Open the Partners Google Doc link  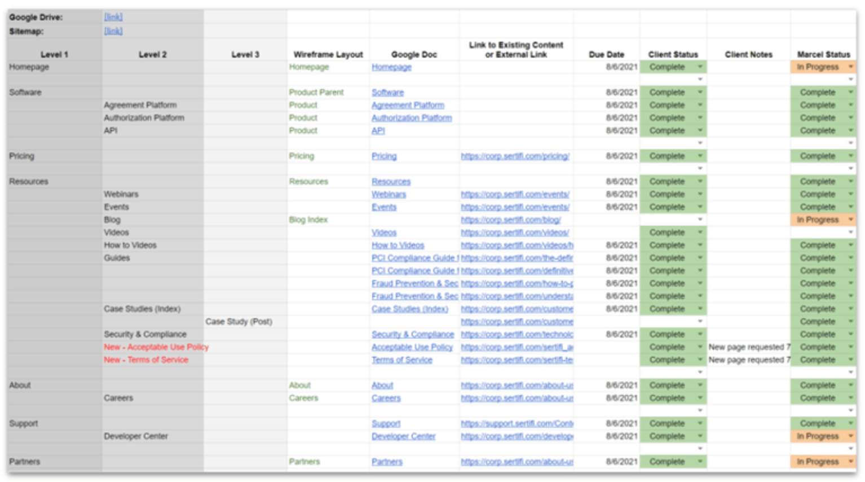click(x=387, y=462)
